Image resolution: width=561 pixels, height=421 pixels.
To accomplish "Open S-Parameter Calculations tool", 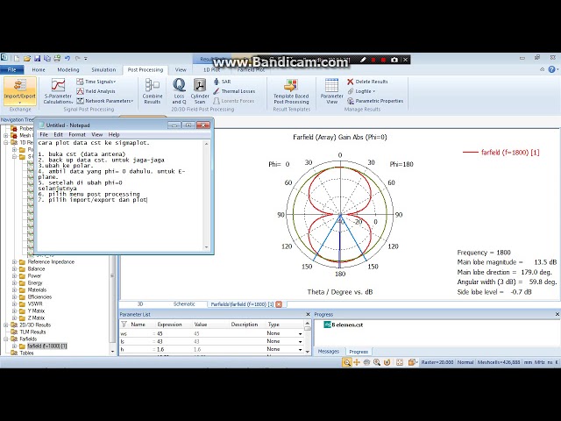I will tap(58, 91).
